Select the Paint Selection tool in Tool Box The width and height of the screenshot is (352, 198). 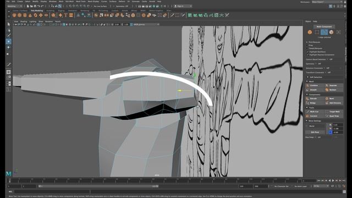coord(9,35)
